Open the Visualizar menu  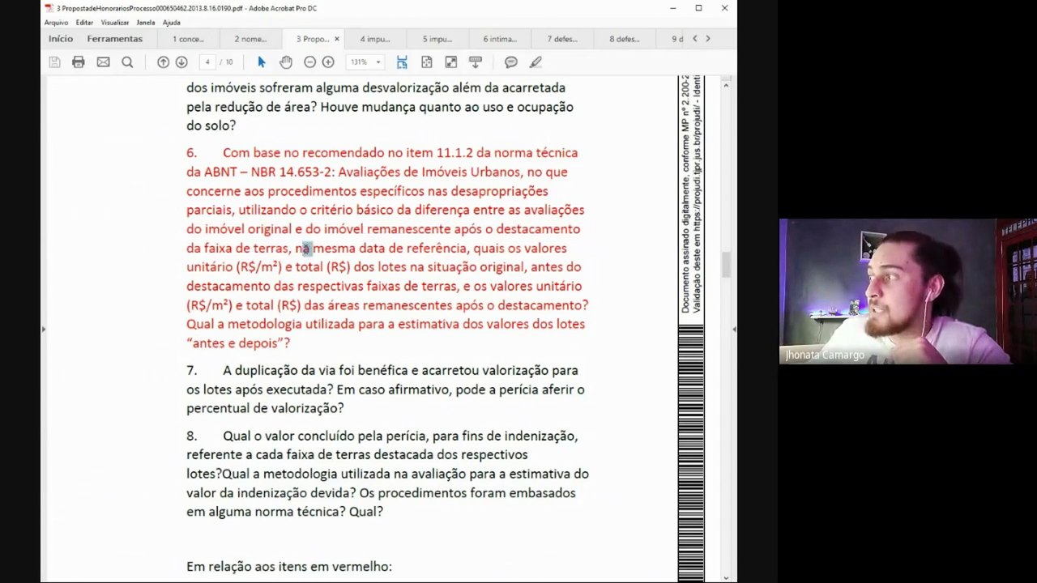click(115, 23)
